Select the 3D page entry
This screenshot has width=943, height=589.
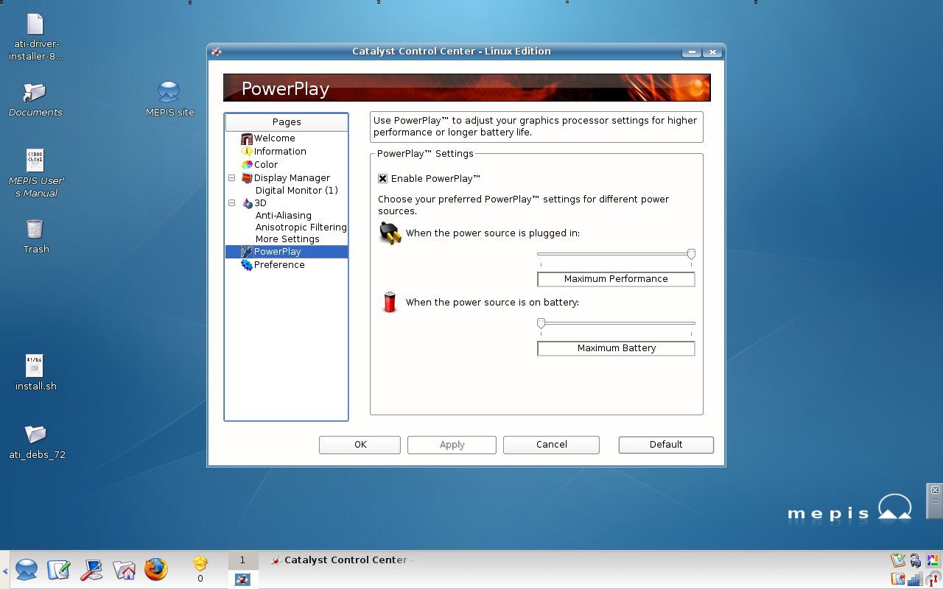260,203
